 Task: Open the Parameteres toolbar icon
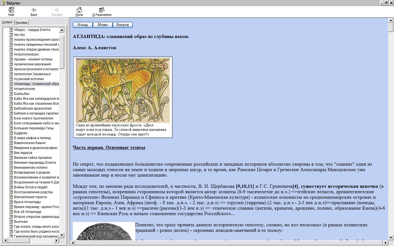[x=102, y=10]
